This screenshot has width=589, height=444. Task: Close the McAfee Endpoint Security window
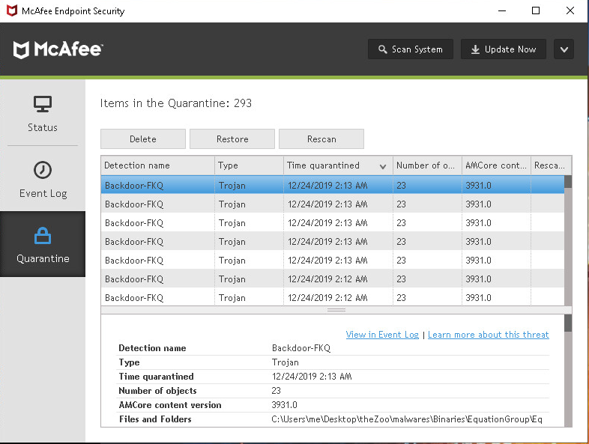[570, 10]
